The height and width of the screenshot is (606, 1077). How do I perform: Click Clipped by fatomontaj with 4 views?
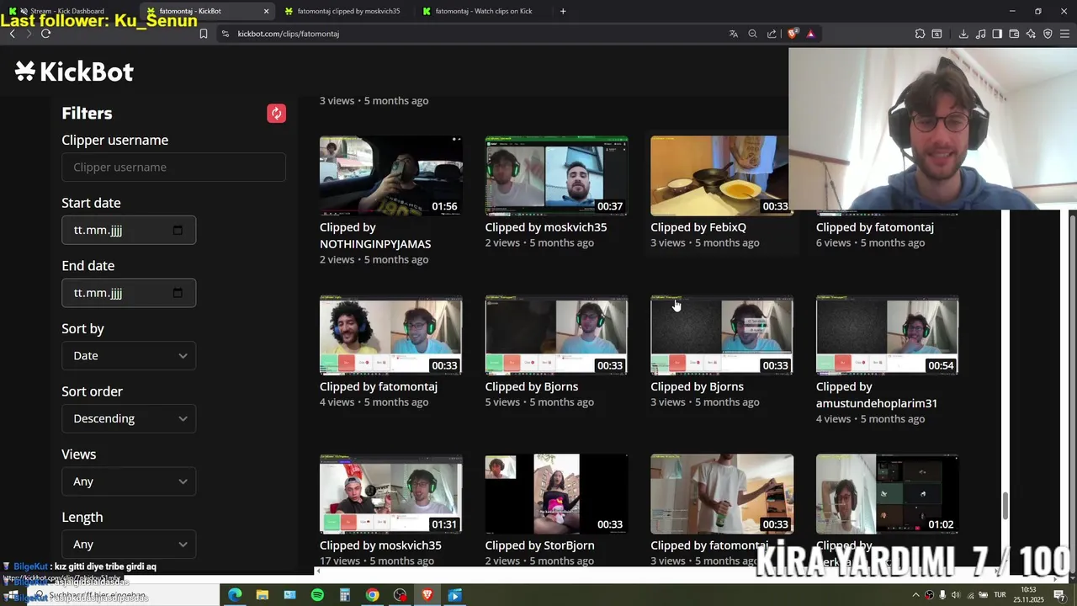click(379, 386)
